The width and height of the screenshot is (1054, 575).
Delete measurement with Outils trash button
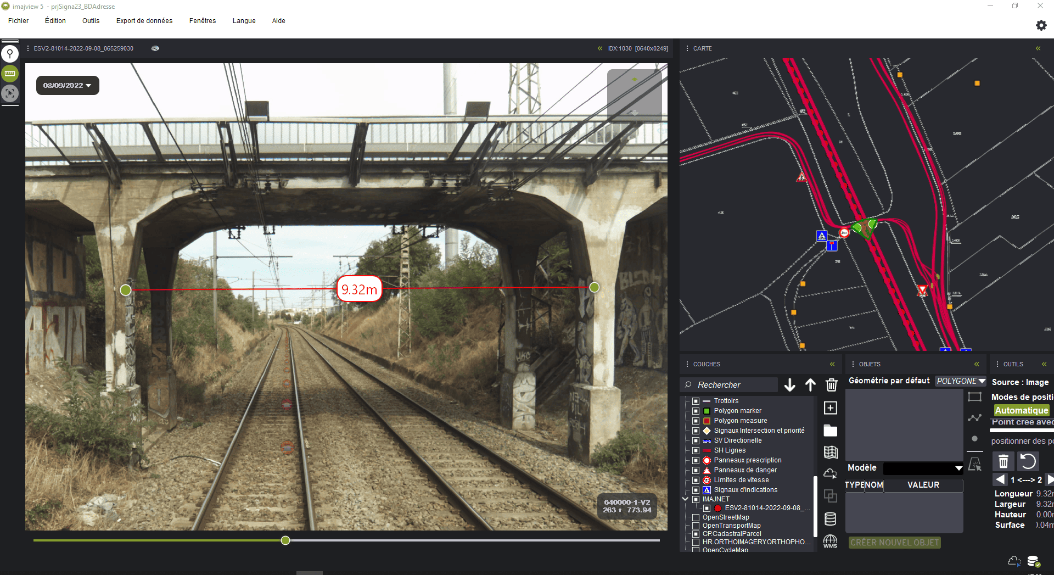pyautogui.click(x=1003, y=461)
